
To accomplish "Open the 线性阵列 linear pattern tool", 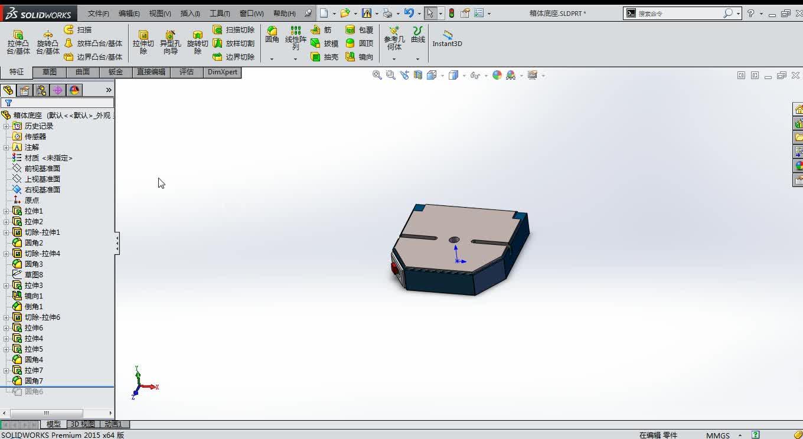I will point(296,38).
